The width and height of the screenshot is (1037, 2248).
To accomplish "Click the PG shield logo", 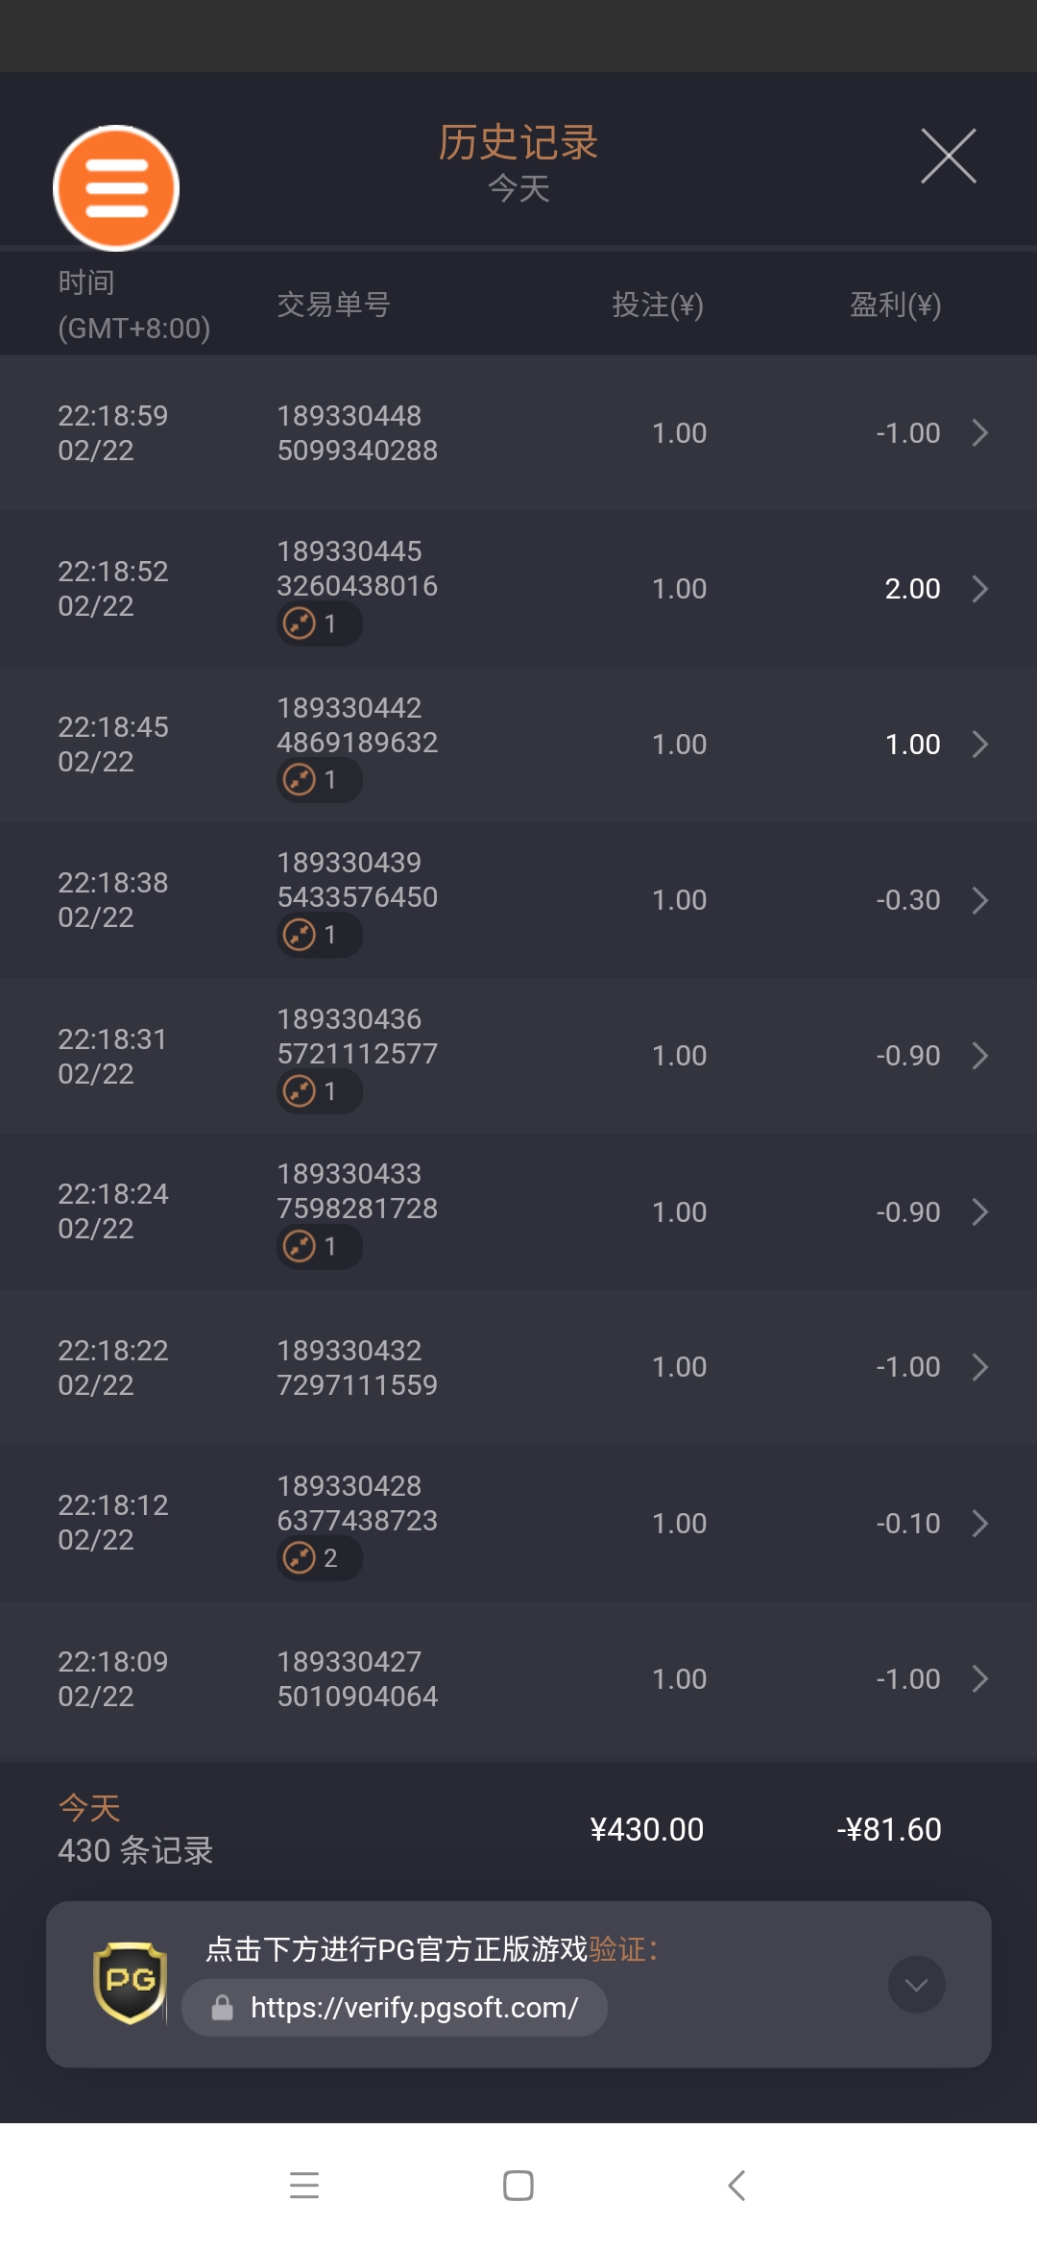I will [x=130, y=1983].
